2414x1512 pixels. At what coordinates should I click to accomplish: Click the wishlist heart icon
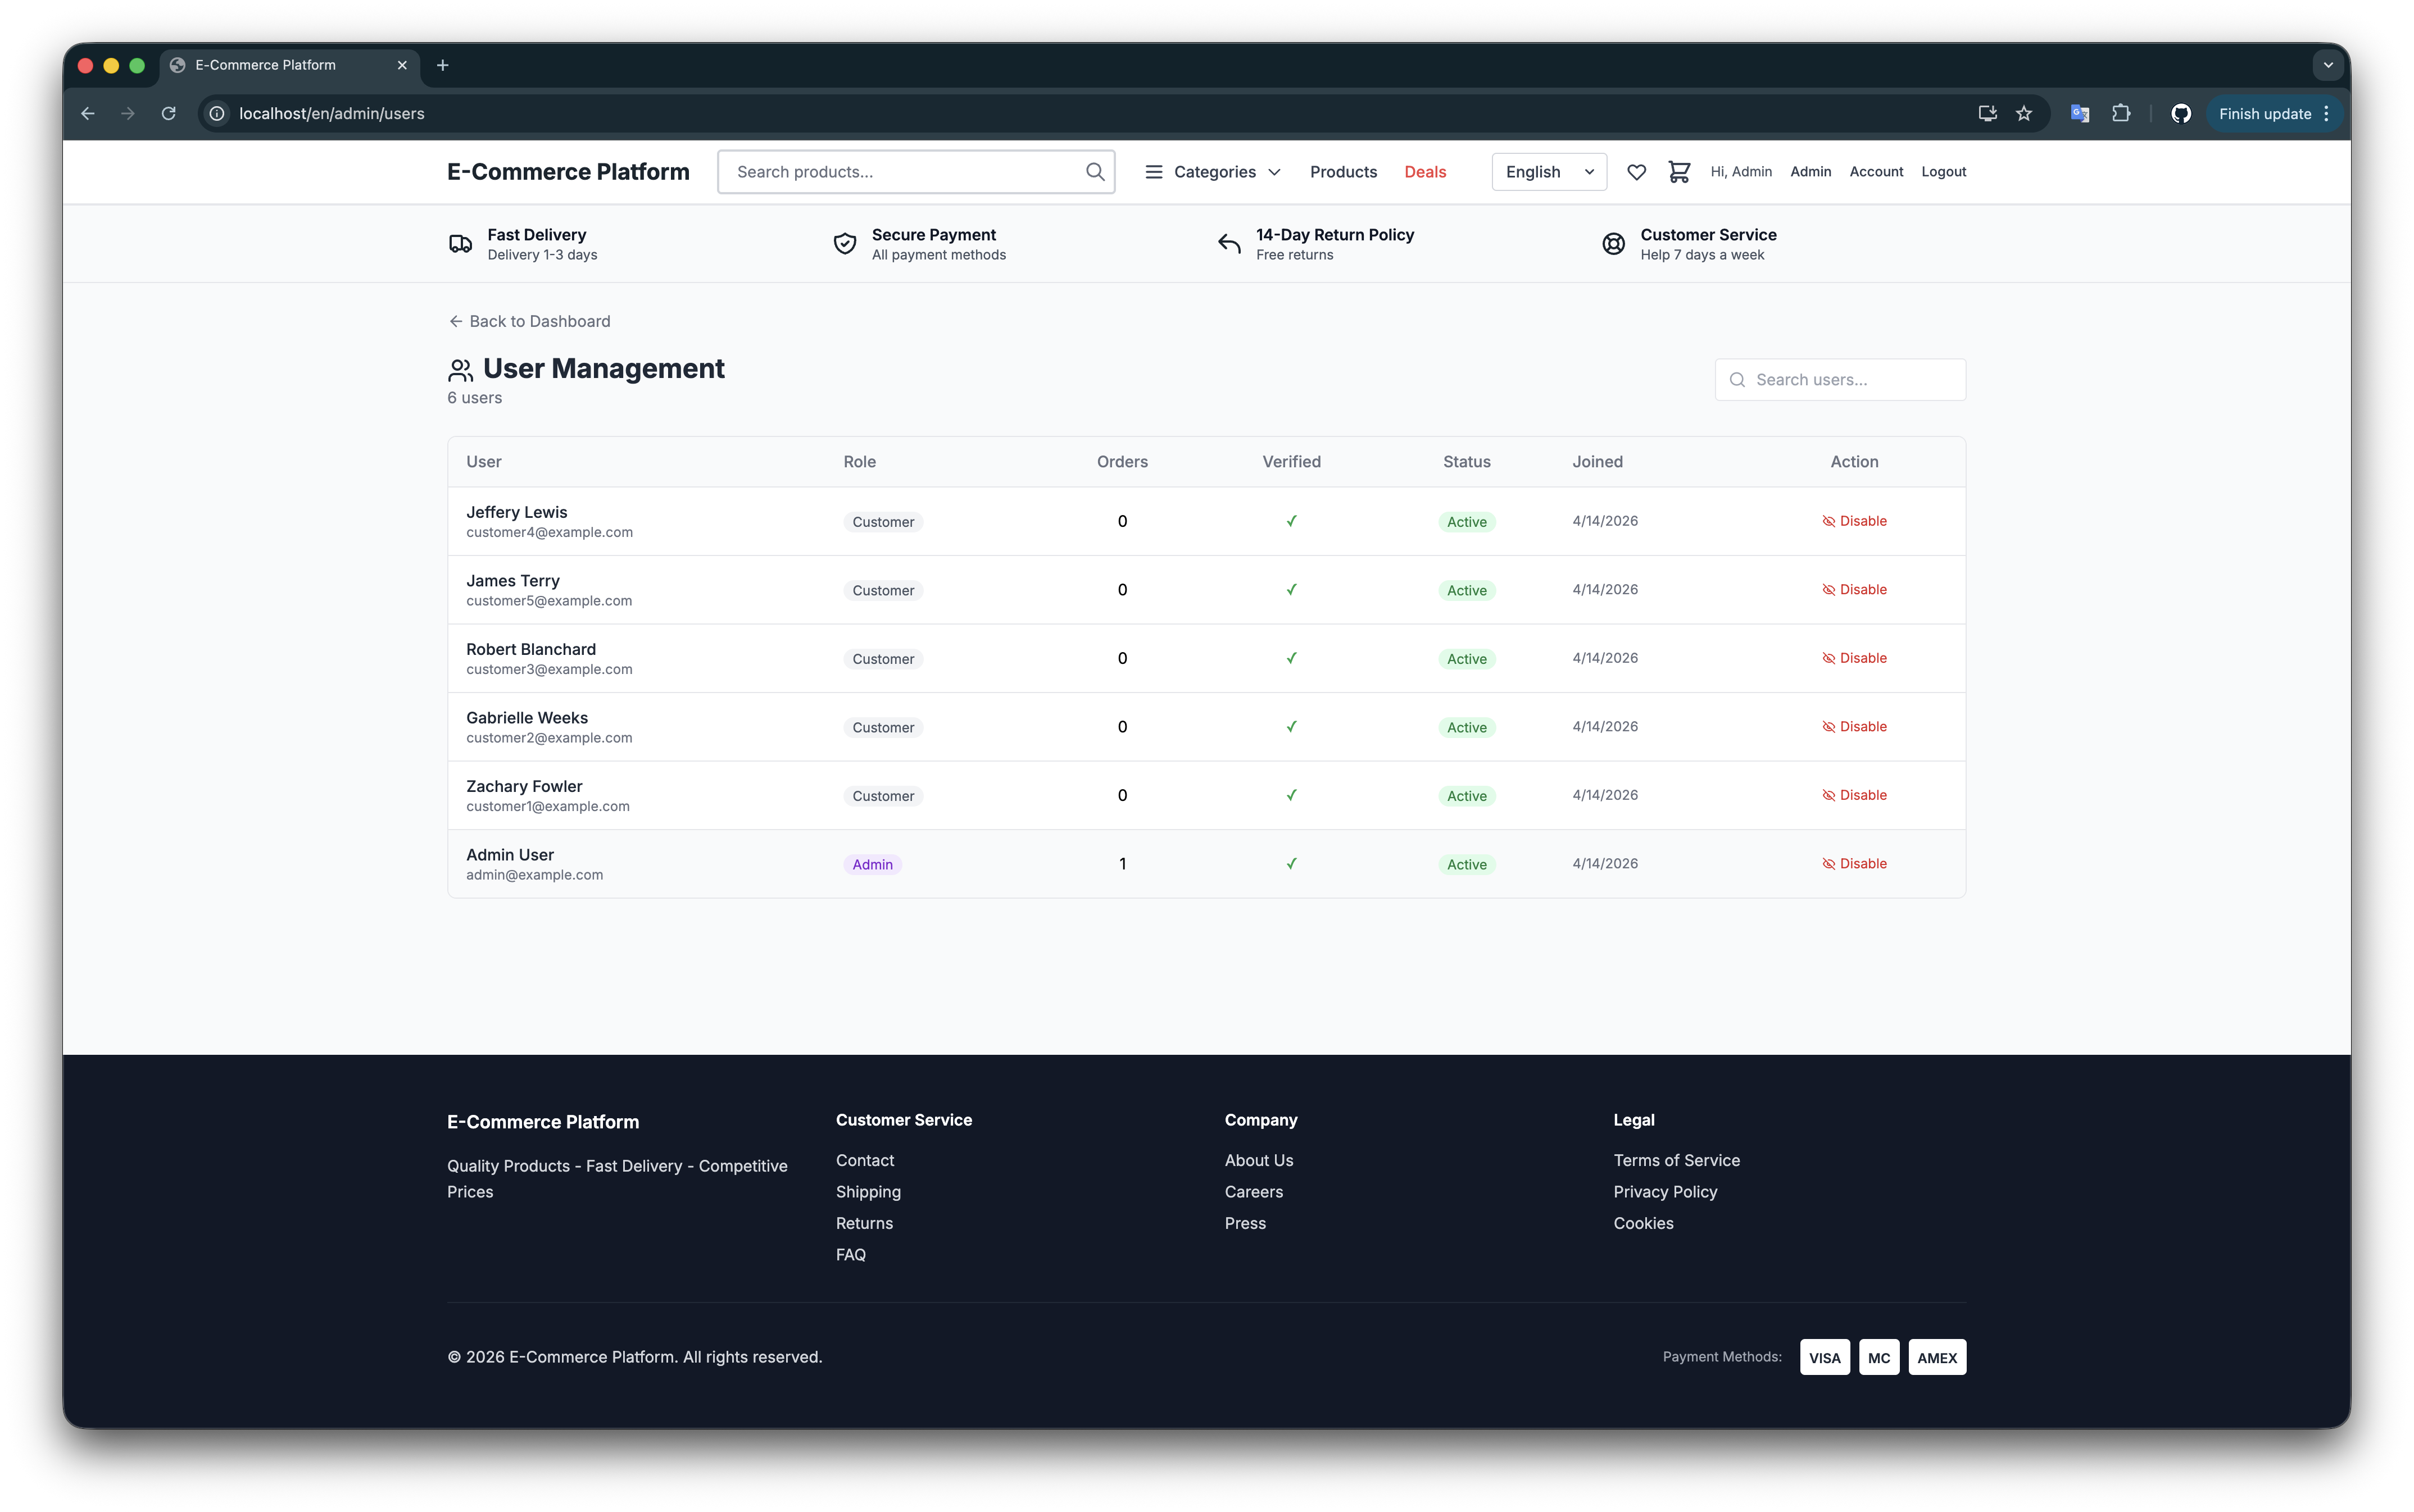[1636, 172]
